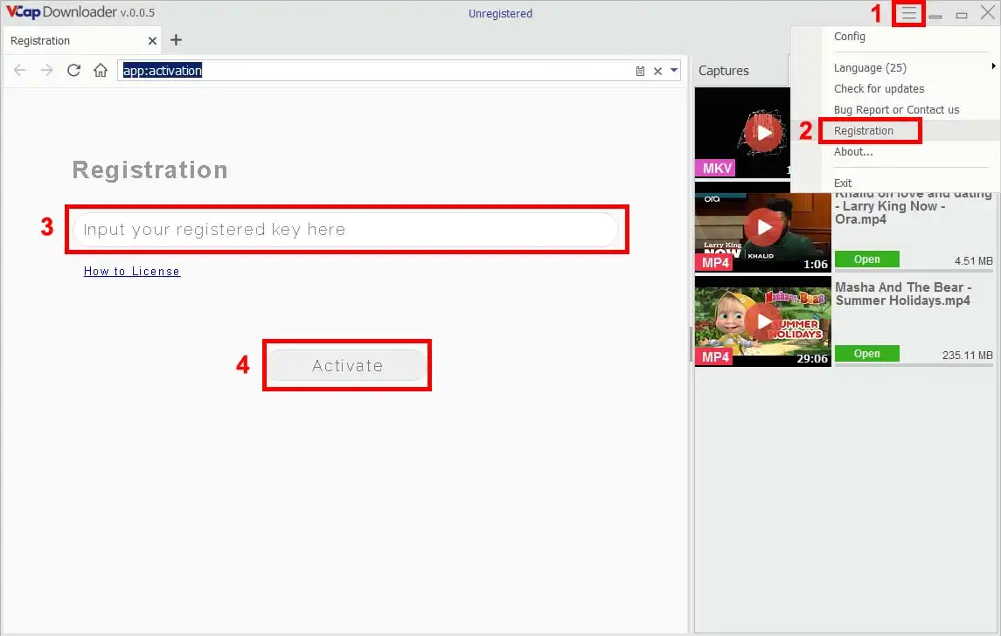
Task: Click the 235.11 MB file size text
Action: pos(967,356)
